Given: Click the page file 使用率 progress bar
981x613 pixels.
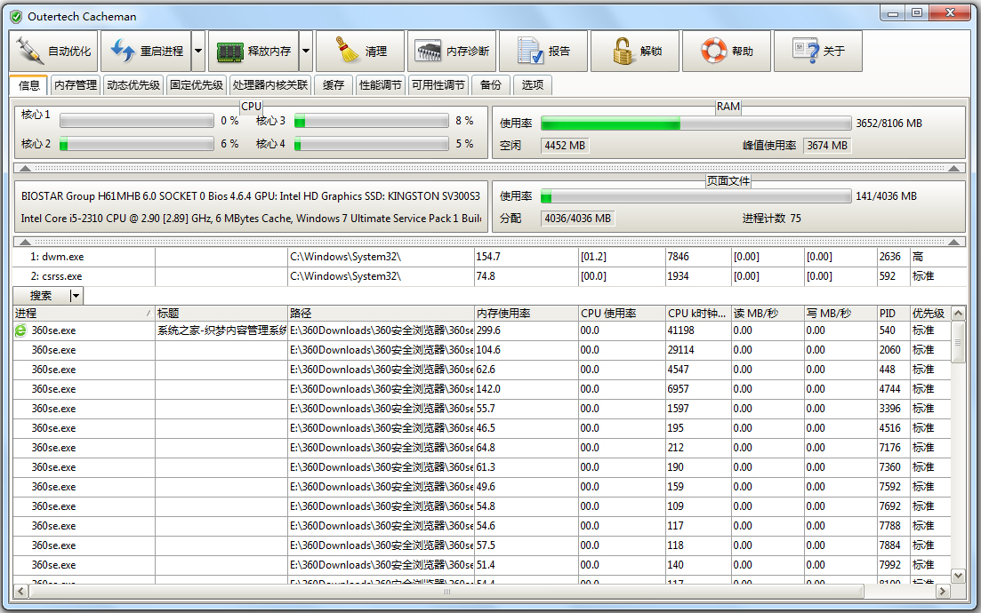Looking at the screenshot, I should click(x=696, y=196).
